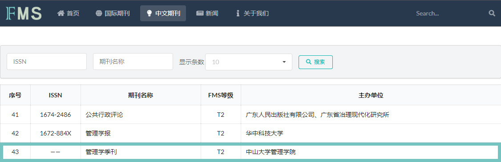501x162 pixels.
Task: Select journal name 管理学报
Action: coord(98,133)
